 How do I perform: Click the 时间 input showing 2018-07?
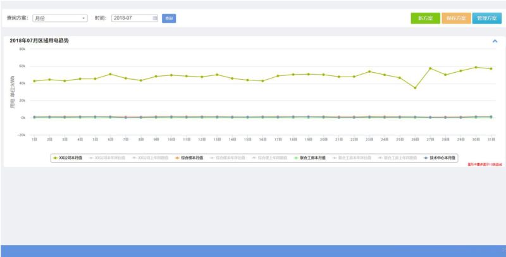pyautogui.click(x=132, y=18)
